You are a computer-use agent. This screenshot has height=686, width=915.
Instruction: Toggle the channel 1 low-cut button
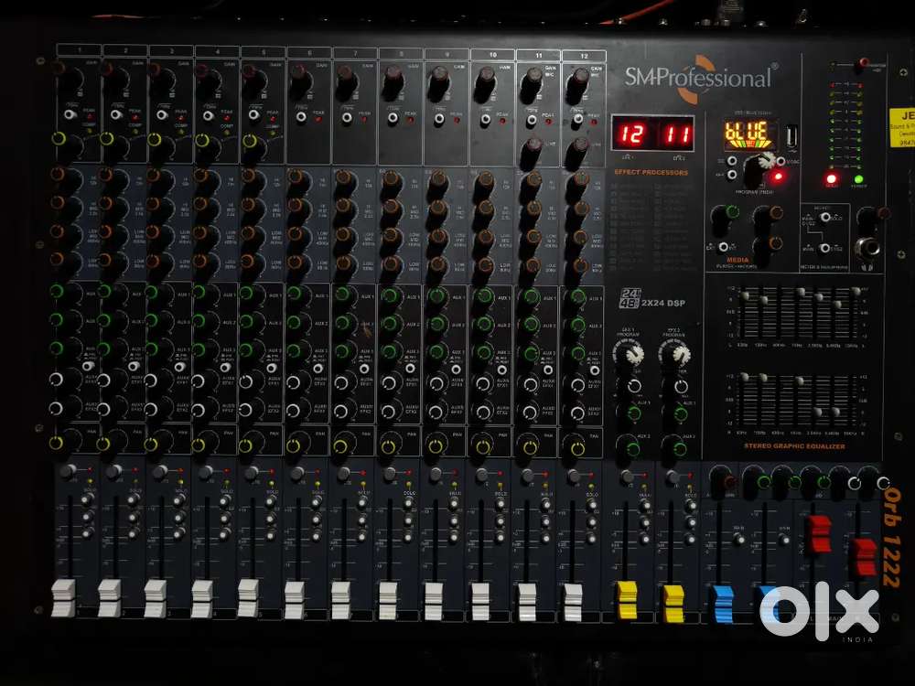click(70, 115)
